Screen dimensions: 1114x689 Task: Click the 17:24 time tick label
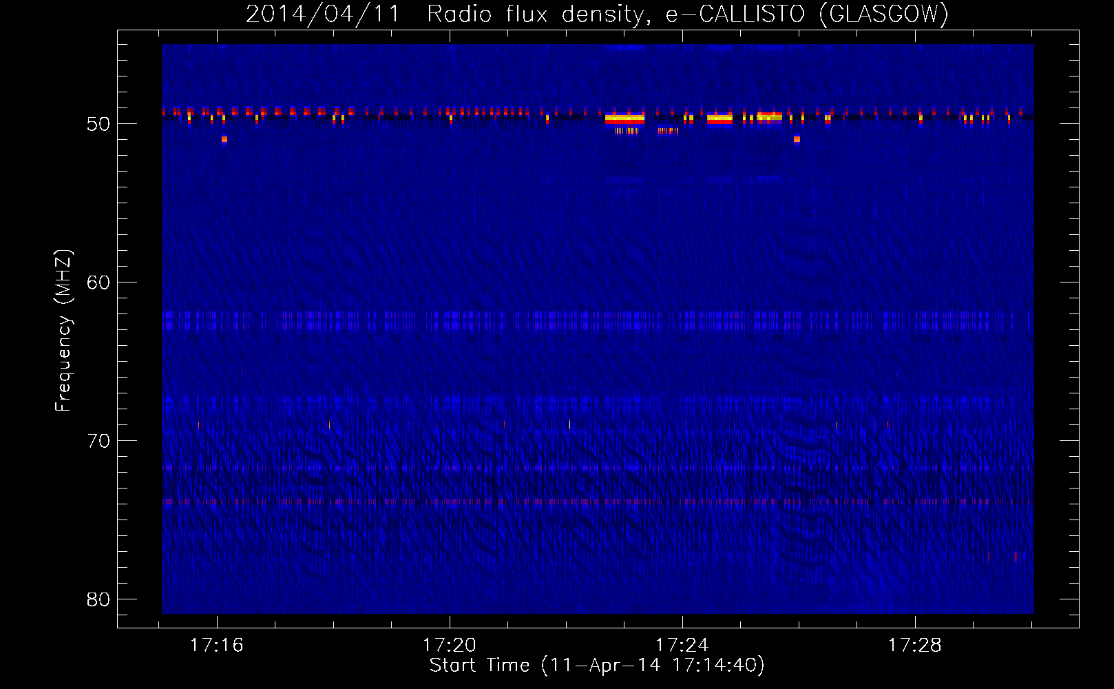click(x=682, y=646)
